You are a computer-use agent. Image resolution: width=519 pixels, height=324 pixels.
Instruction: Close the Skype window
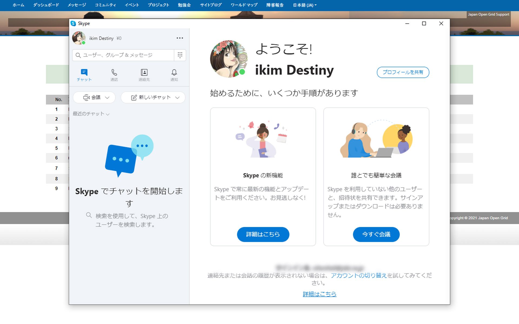click(x=441, y=23)
